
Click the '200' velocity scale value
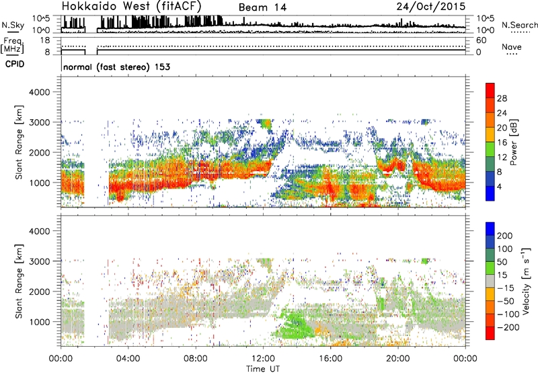click(505, 236)
